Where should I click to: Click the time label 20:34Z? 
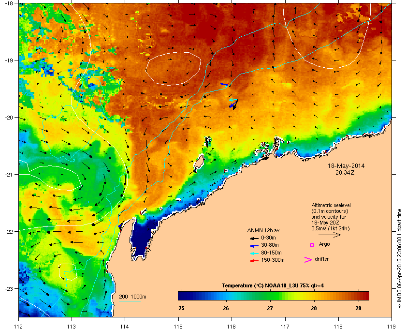click(345, 172)
